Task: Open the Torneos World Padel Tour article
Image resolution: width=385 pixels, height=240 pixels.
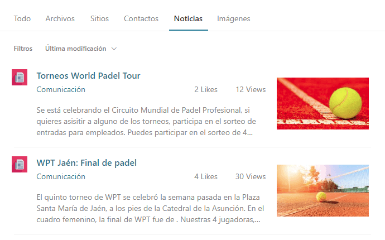Action: 88,76
